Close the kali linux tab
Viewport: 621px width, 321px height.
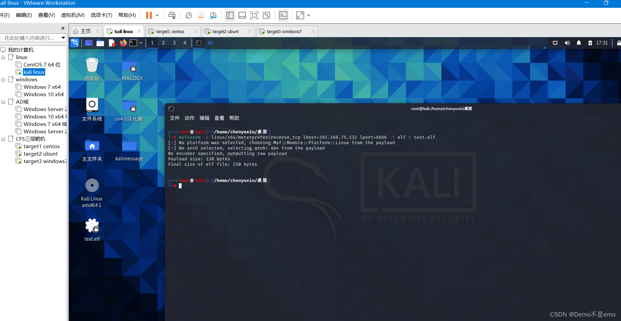(x=139, y=31)
